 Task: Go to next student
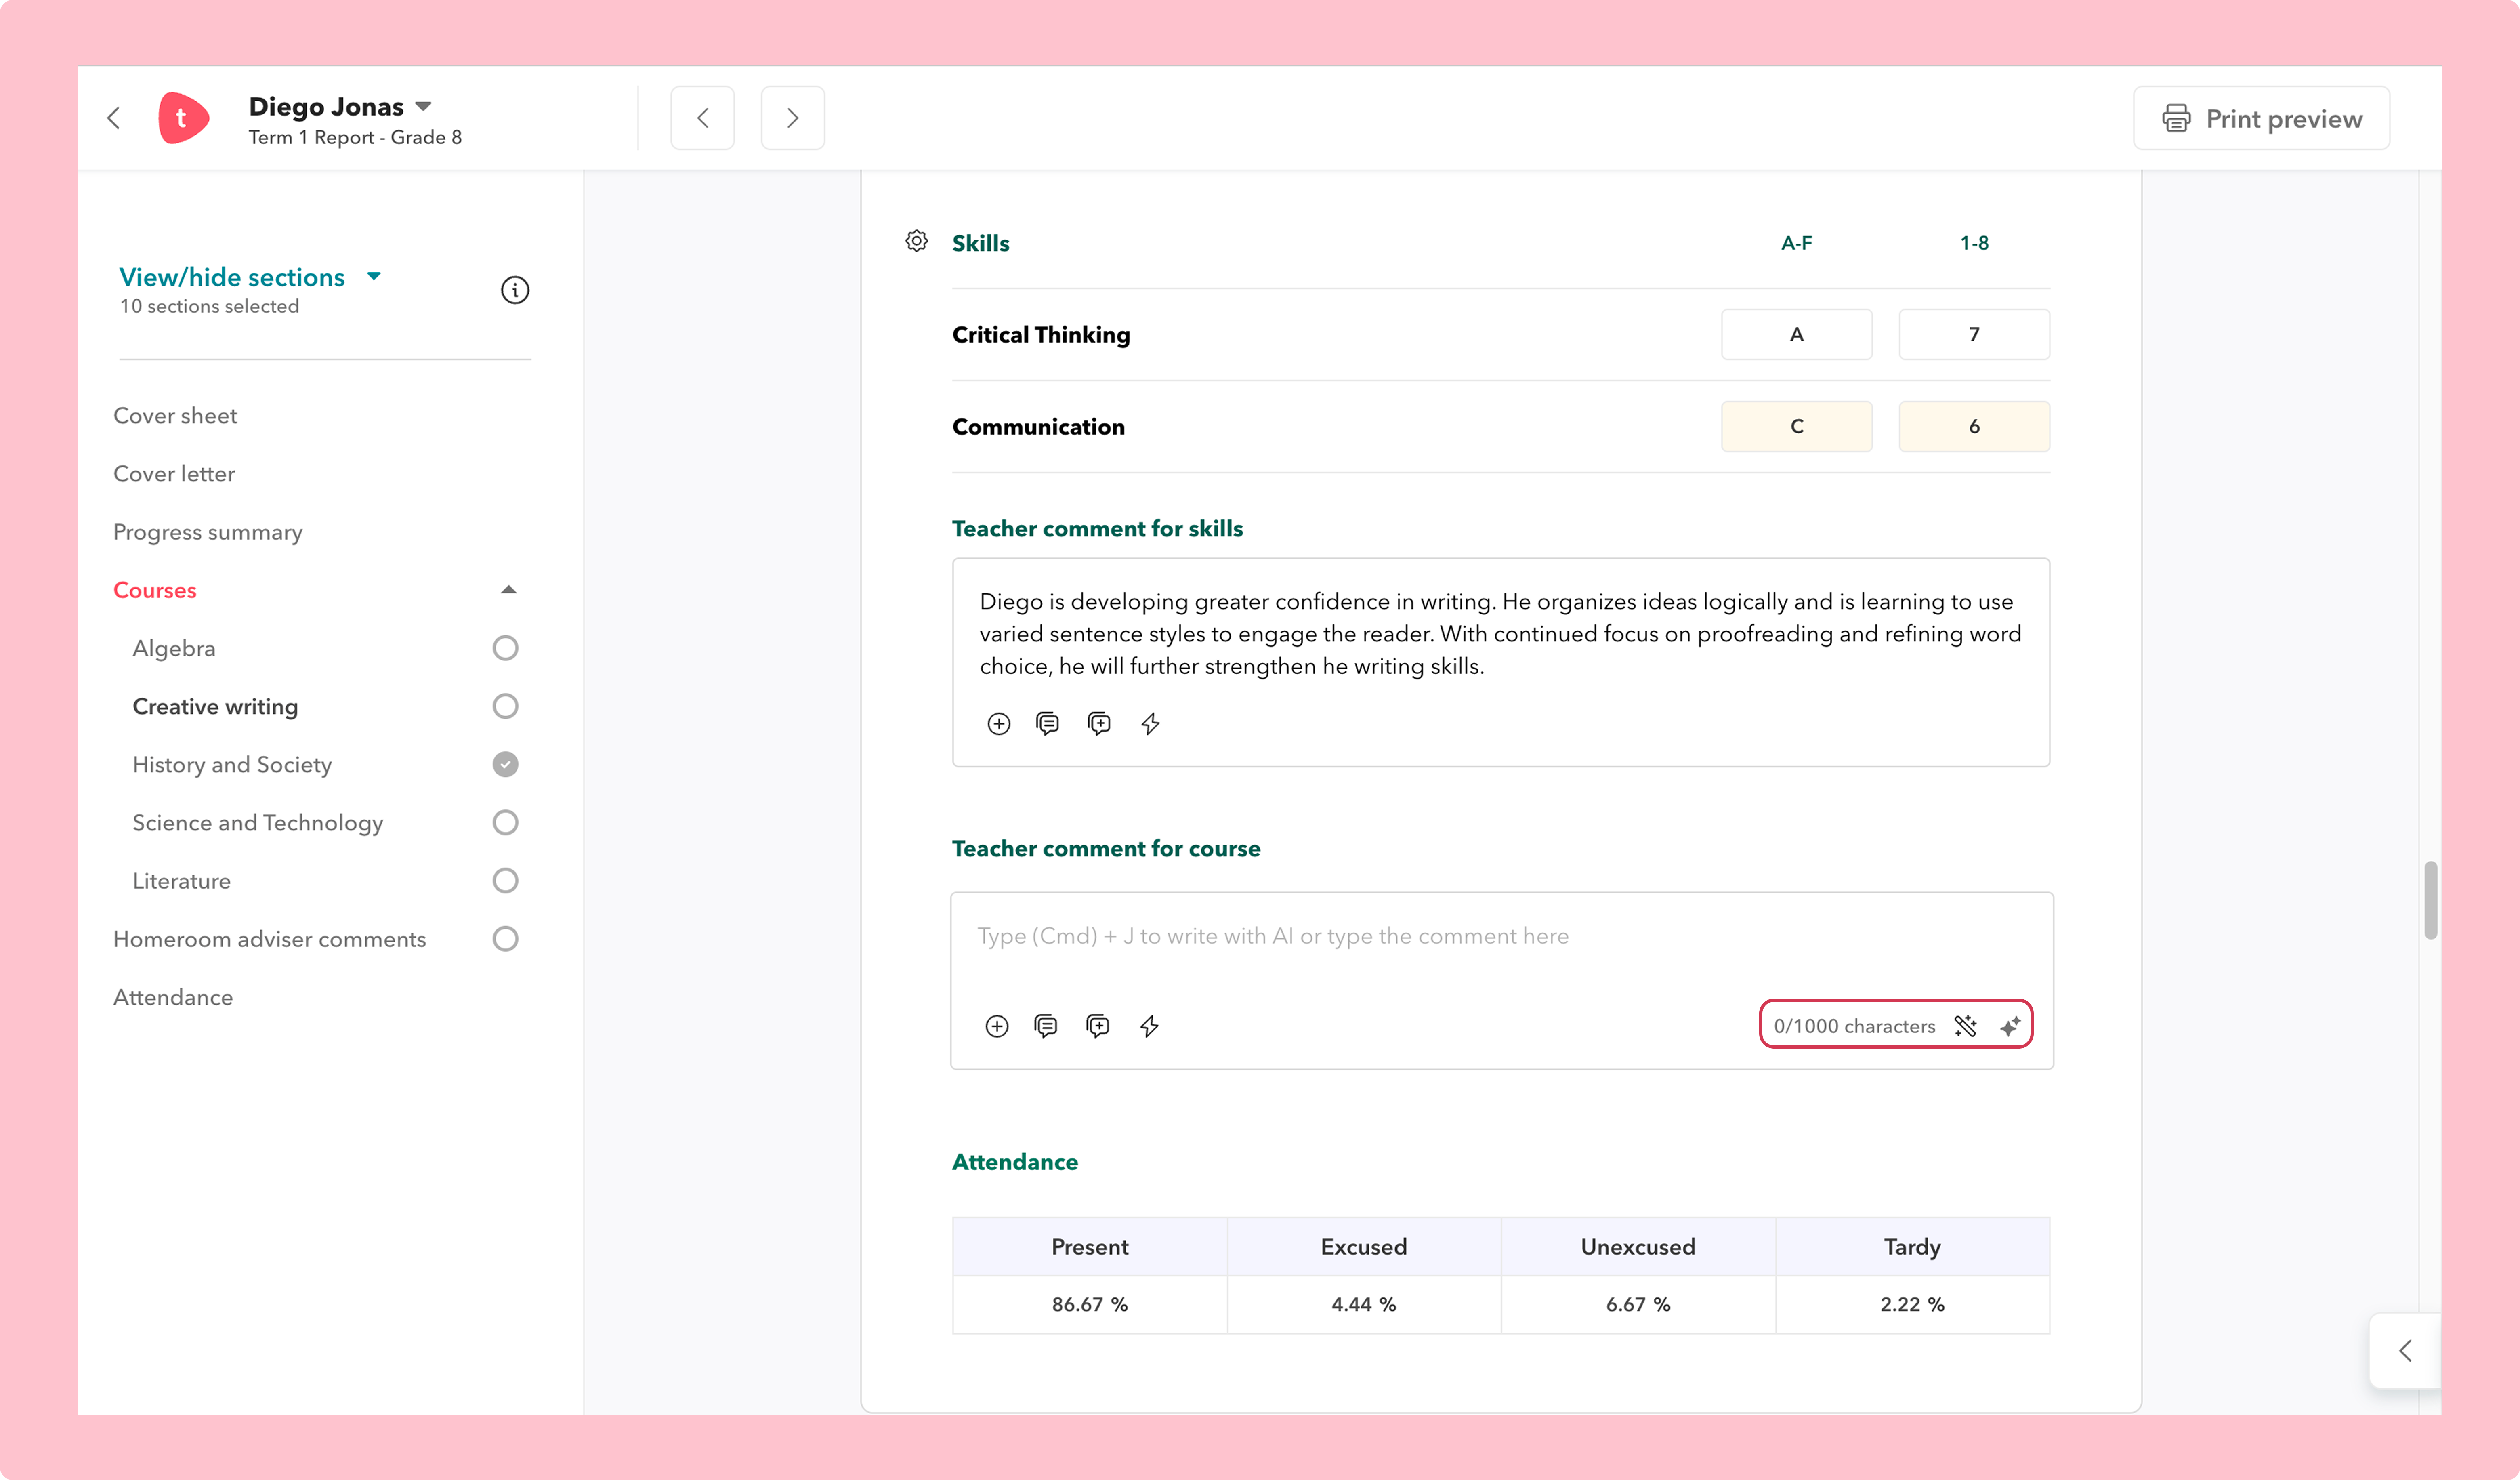793,118
